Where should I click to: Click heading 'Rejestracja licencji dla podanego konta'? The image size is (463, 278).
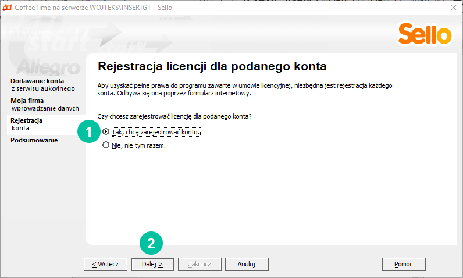212,66
